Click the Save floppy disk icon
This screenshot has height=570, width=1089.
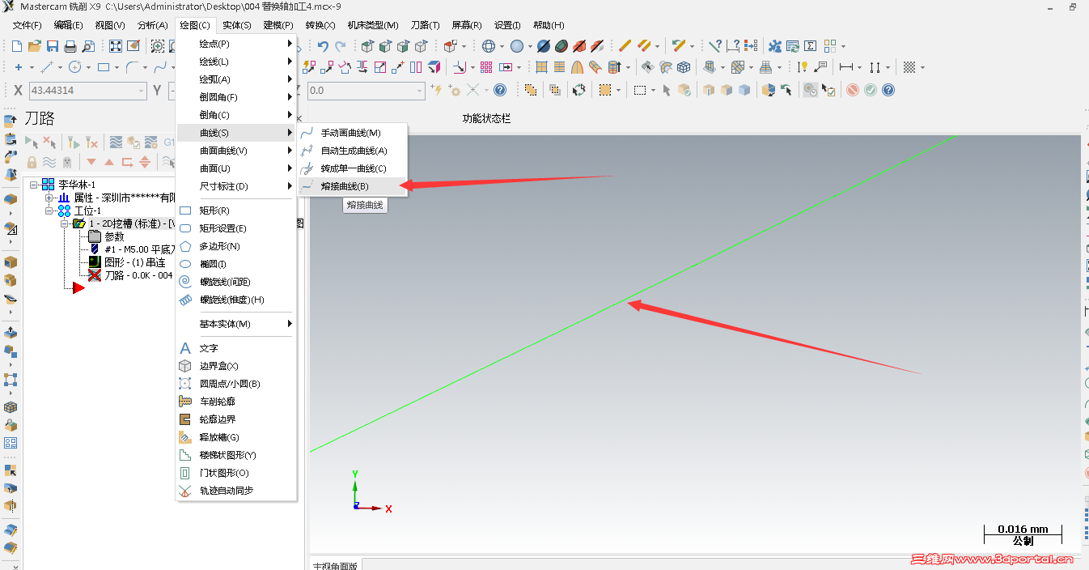pos(53,46)
